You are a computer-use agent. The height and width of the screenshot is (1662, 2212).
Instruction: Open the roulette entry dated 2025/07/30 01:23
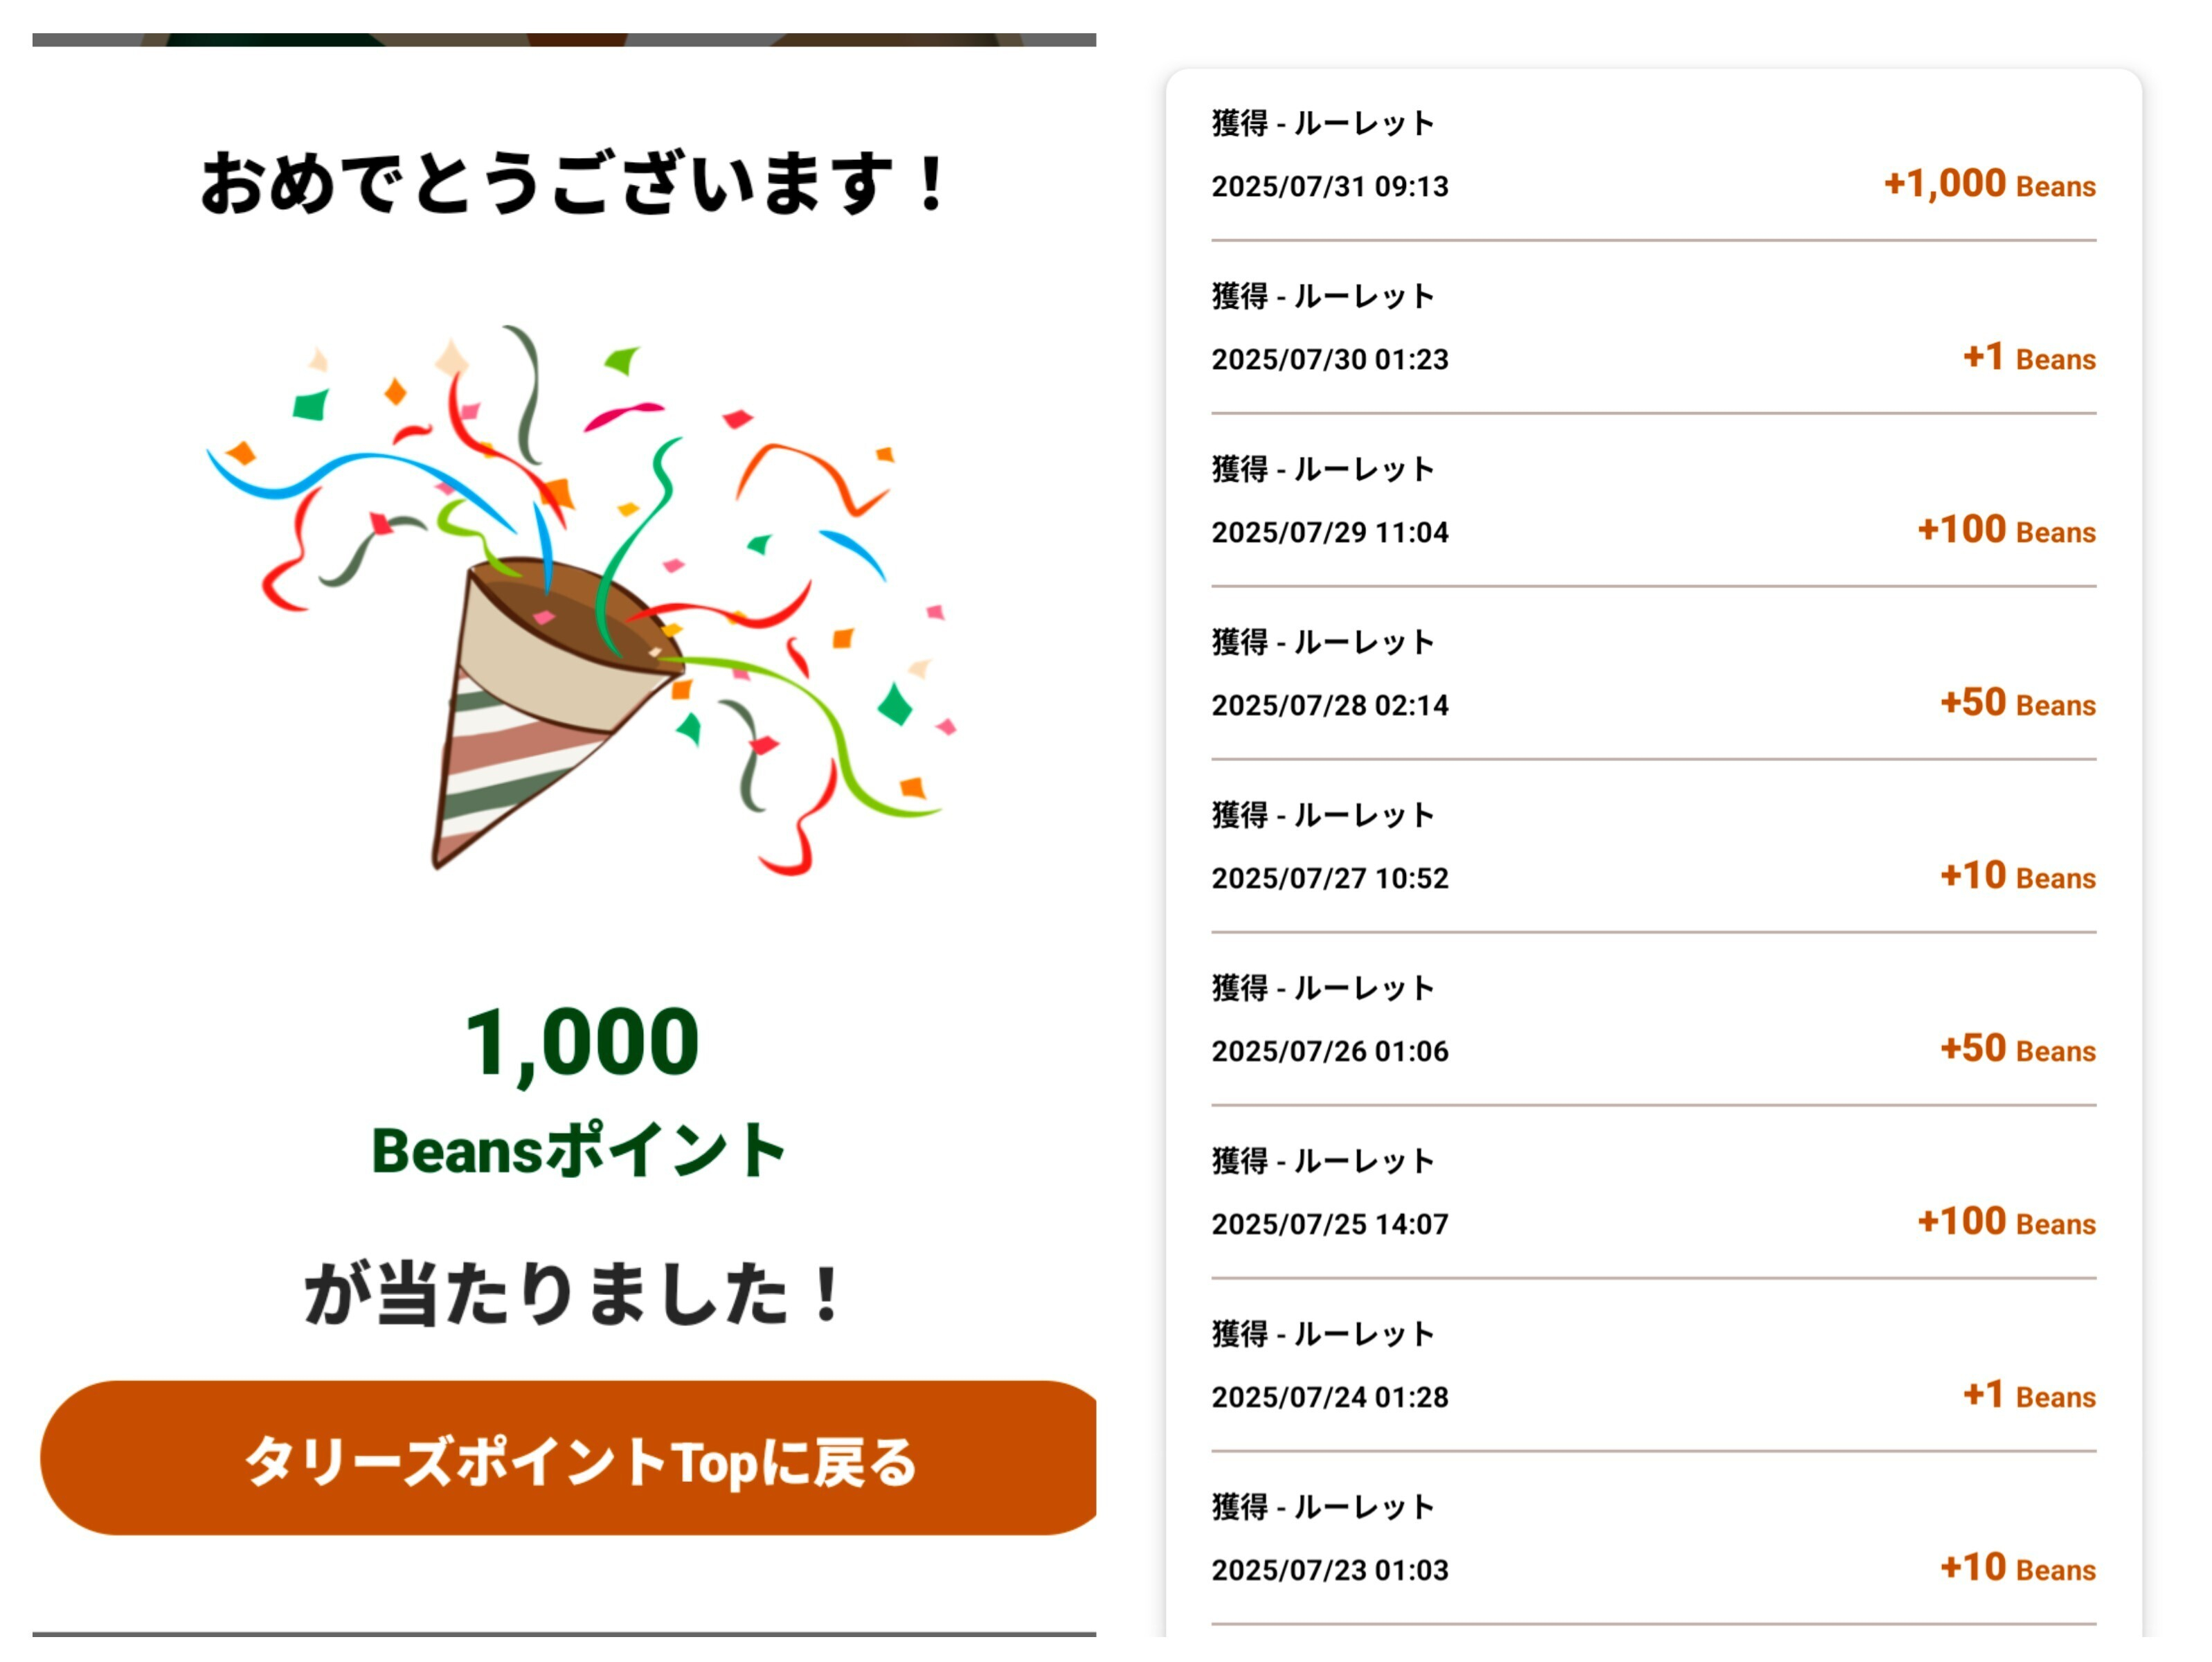click(1652, 328)
